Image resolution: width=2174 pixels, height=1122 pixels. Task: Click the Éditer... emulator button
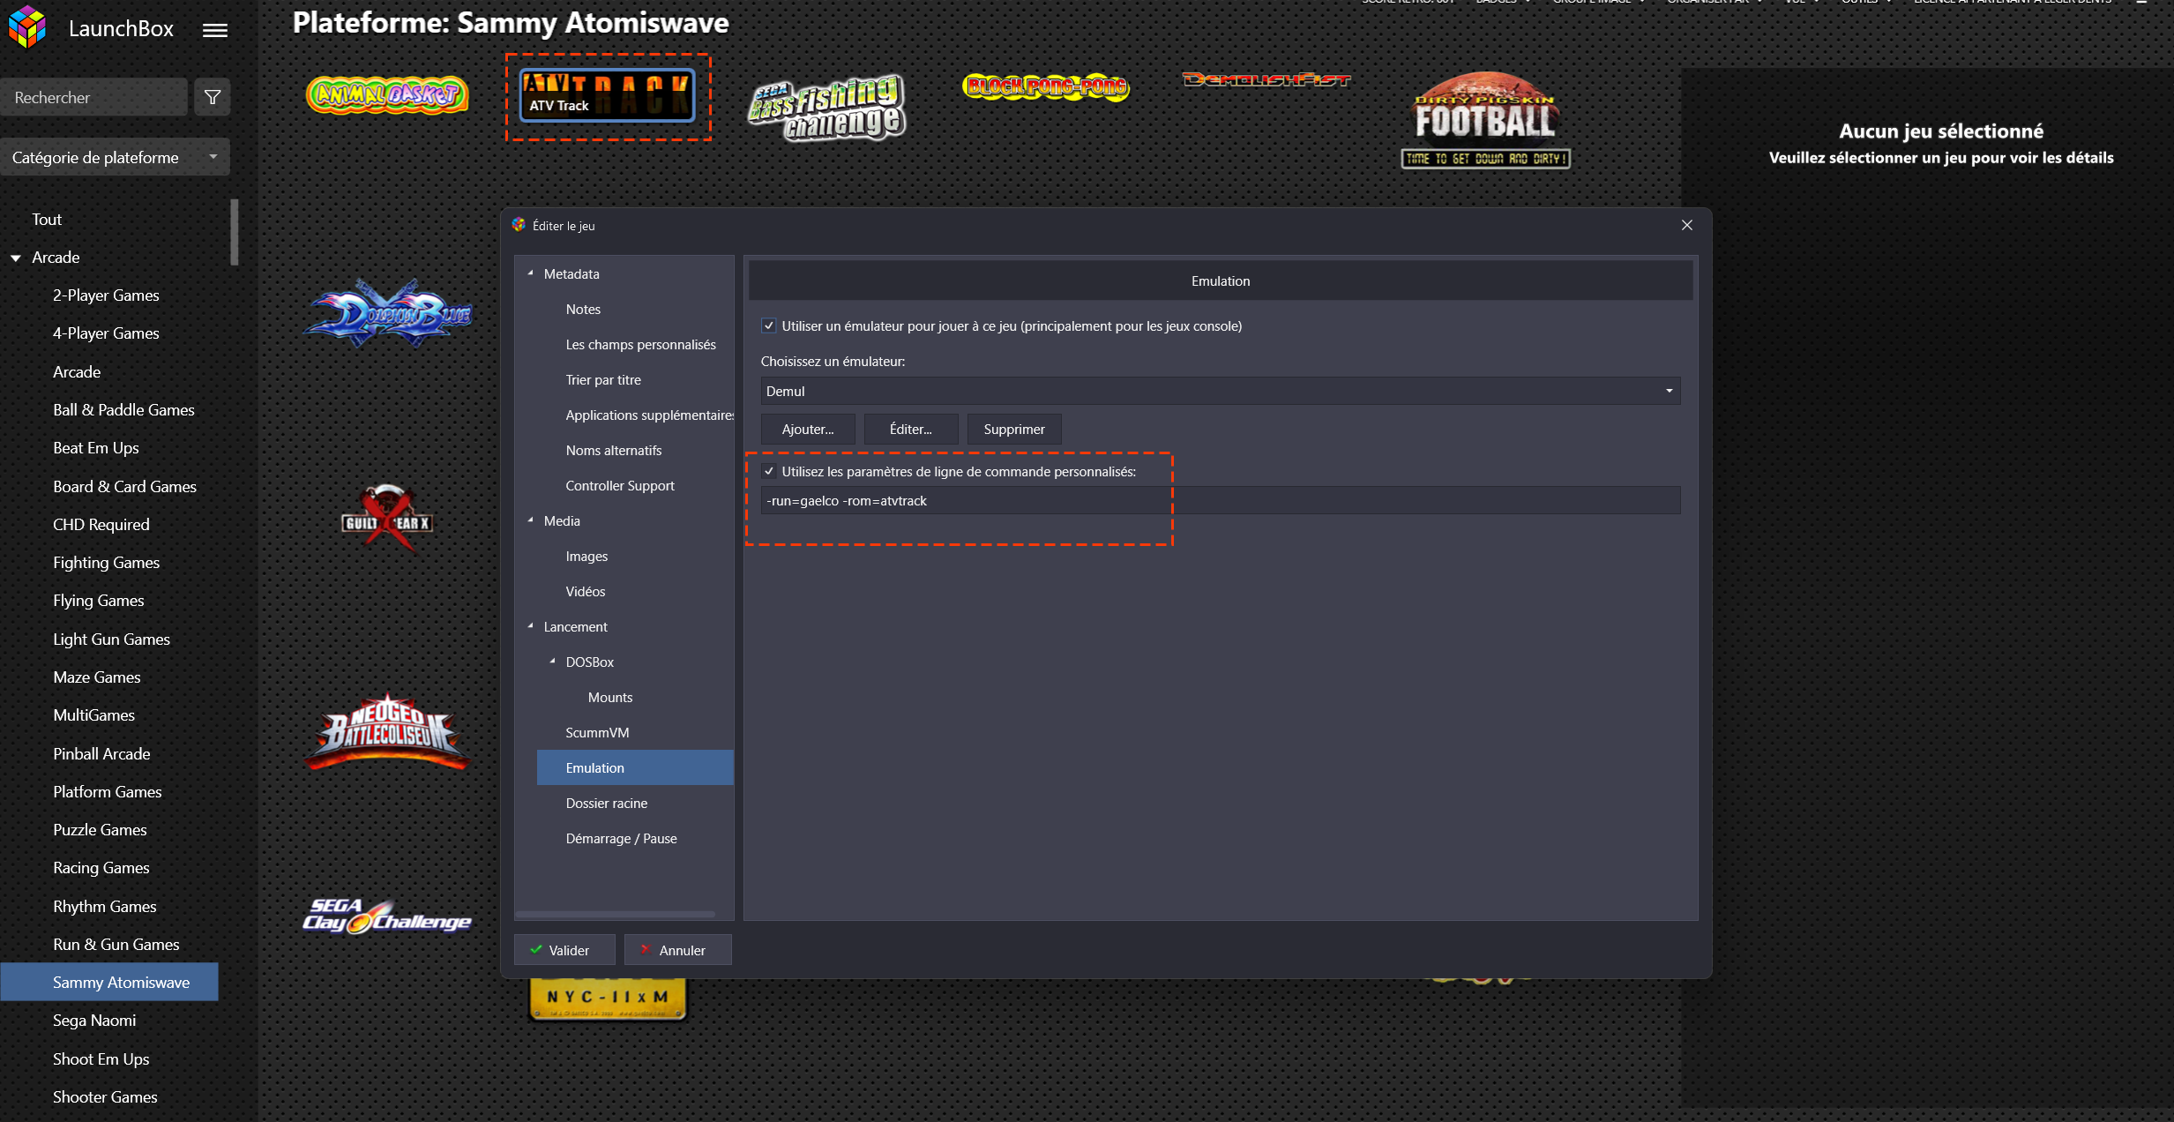tap(911, 429)
